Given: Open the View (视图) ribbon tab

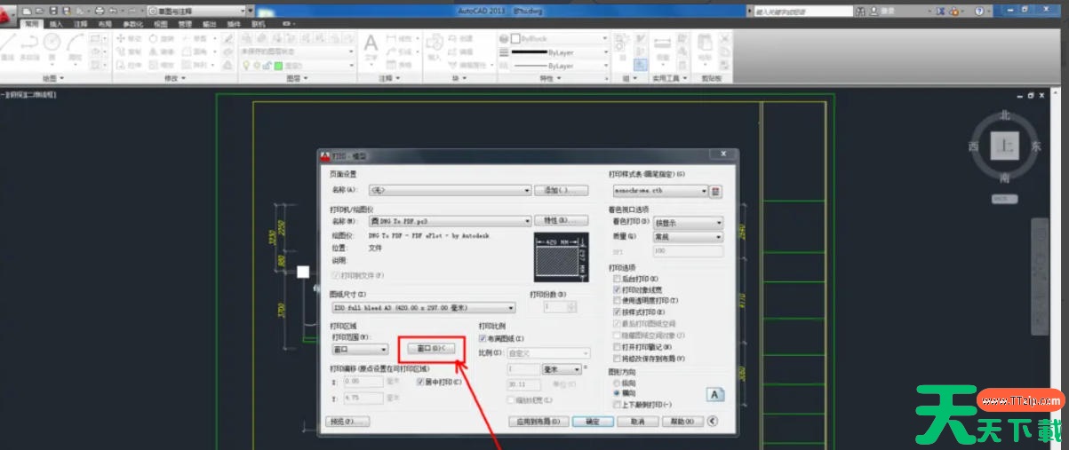Looking at the screenshot, I should pyautogui.click(x=161, y=24).
